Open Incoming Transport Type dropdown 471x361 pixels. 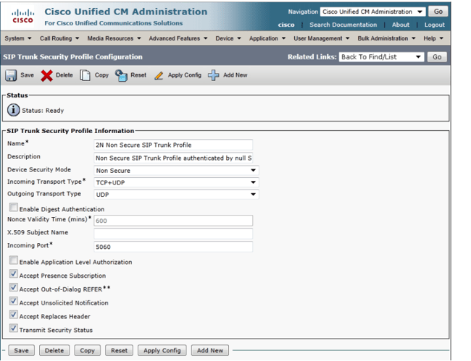[176, 182]
